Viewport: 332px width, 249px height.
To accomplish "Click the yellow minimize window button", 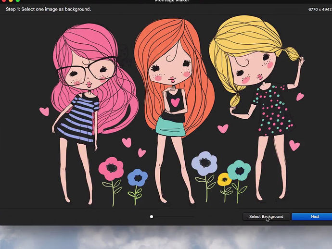I will point(11,0).
